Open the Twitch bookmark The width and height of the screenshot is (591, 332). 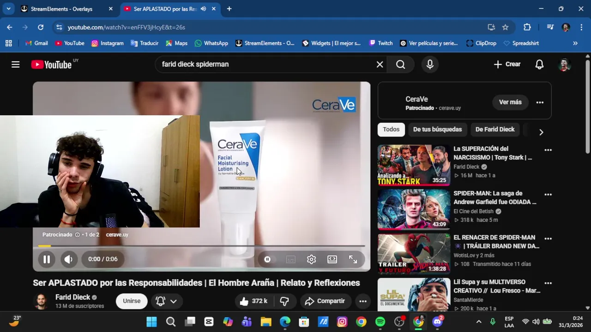pos(380,43)
